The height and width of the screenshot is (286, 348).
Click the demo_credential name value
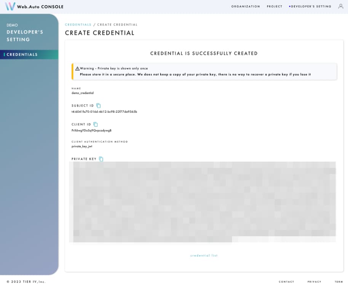(83, 93)
